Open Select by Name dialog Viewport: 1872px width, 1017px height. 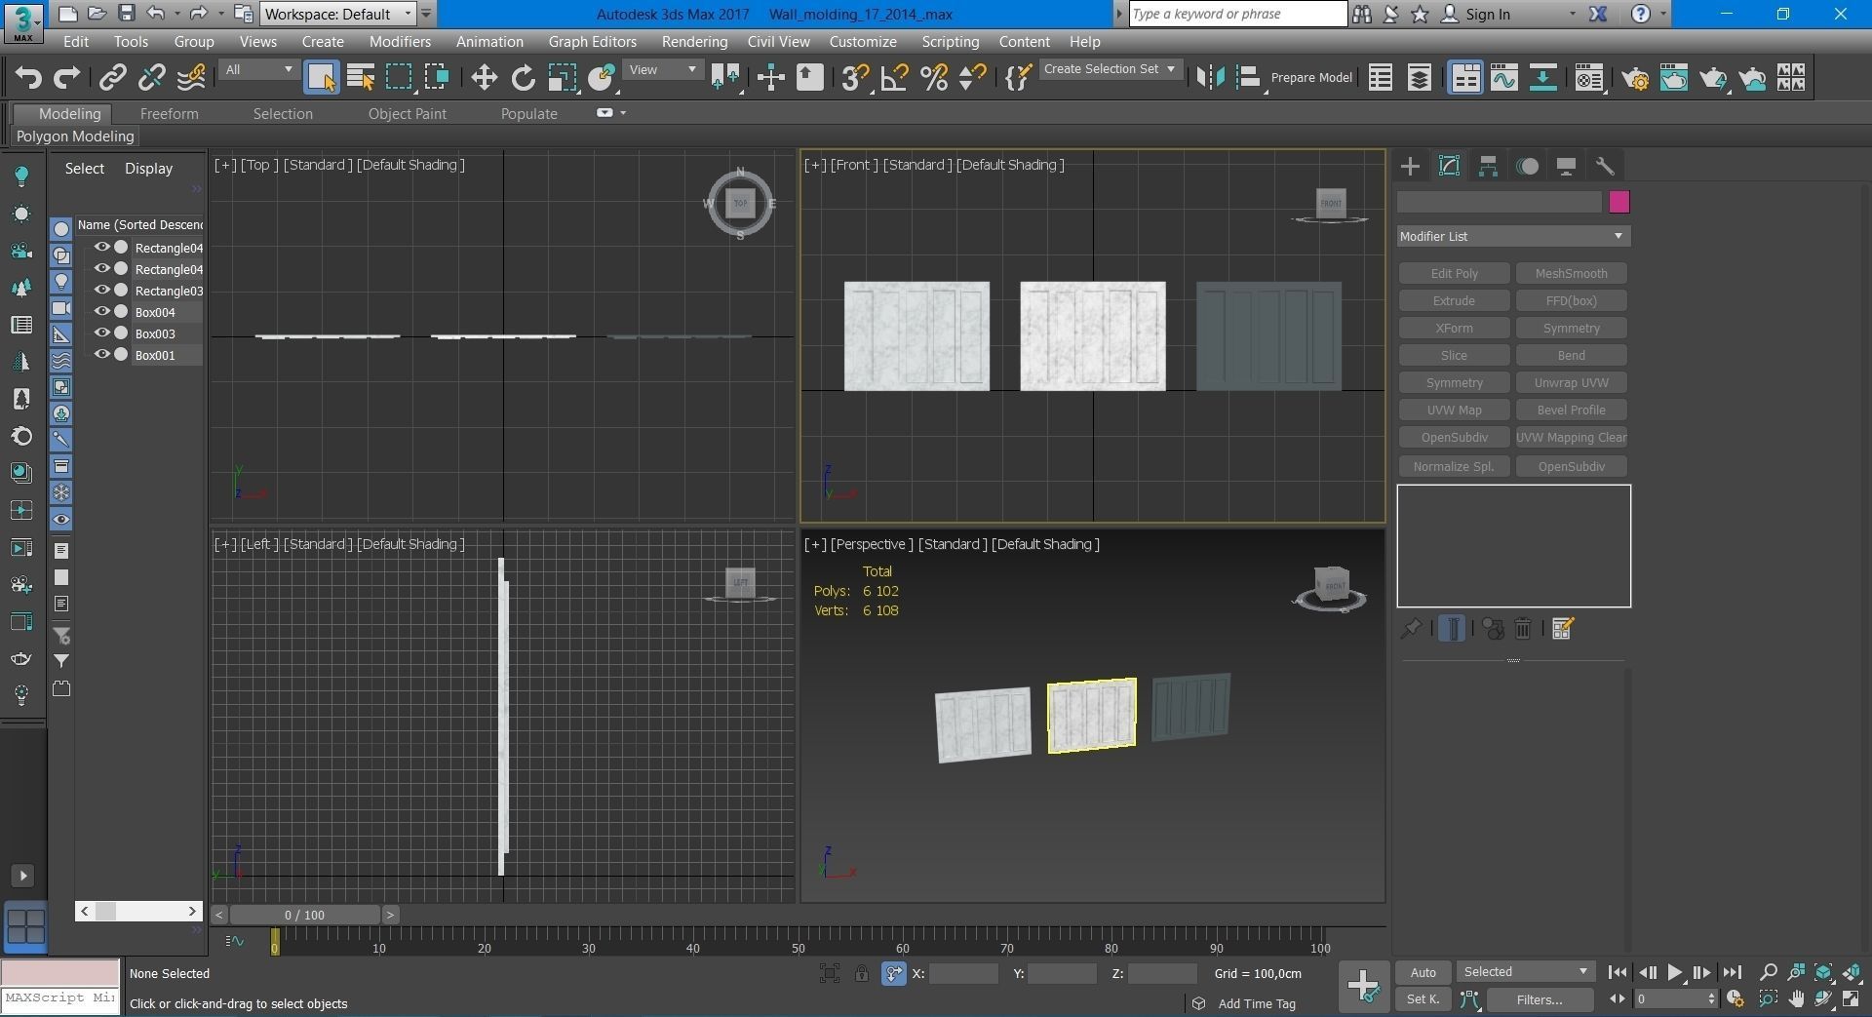coord(361,77)
